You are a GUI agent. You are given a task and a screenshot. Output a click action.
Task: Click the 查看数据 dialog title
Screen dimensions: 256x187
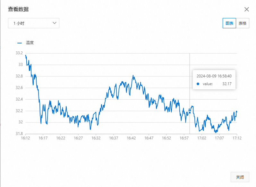[x=18, y=9]
